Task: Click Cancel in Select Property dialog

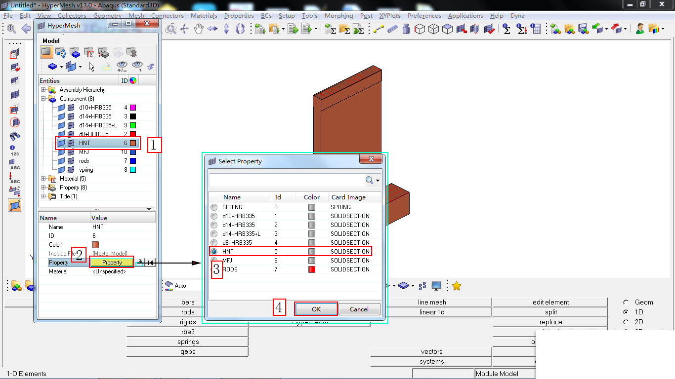Action: 359,309
